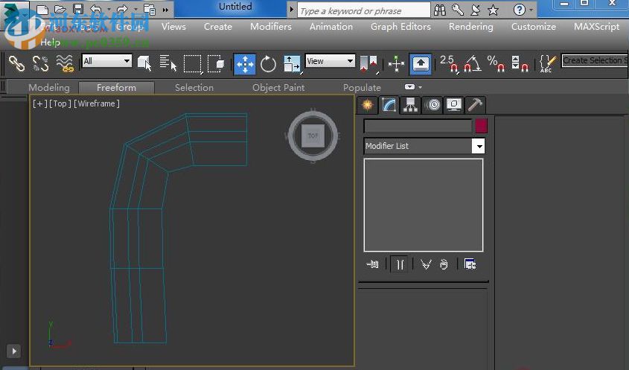Open the Views menu
Viewport: 629px width, 370px height.
tap(173, 27)
